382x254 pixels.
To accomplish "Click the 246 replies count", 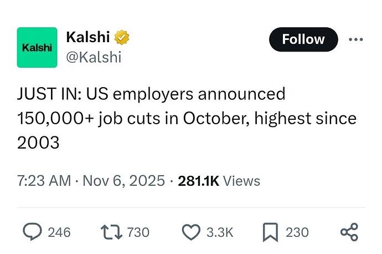I will click(59, 232).
